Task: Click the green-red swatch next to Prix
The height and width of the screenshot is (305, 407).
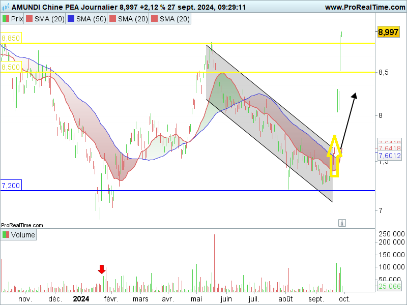Action: [6, 19]
